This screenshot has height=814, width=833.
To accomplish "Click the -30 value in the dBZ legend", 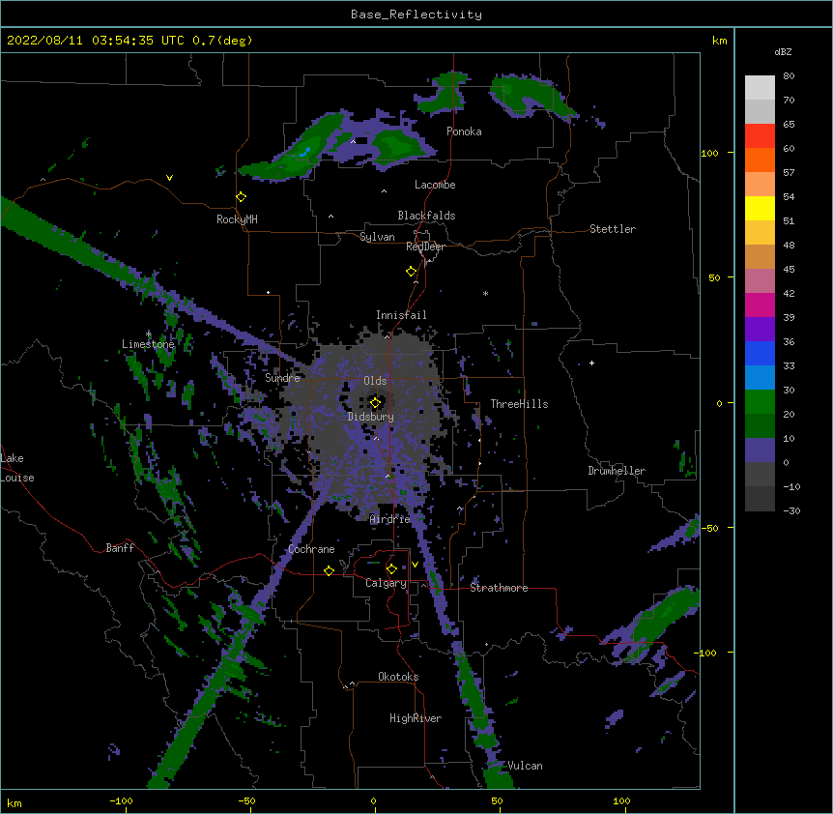I will click(791, 510).
